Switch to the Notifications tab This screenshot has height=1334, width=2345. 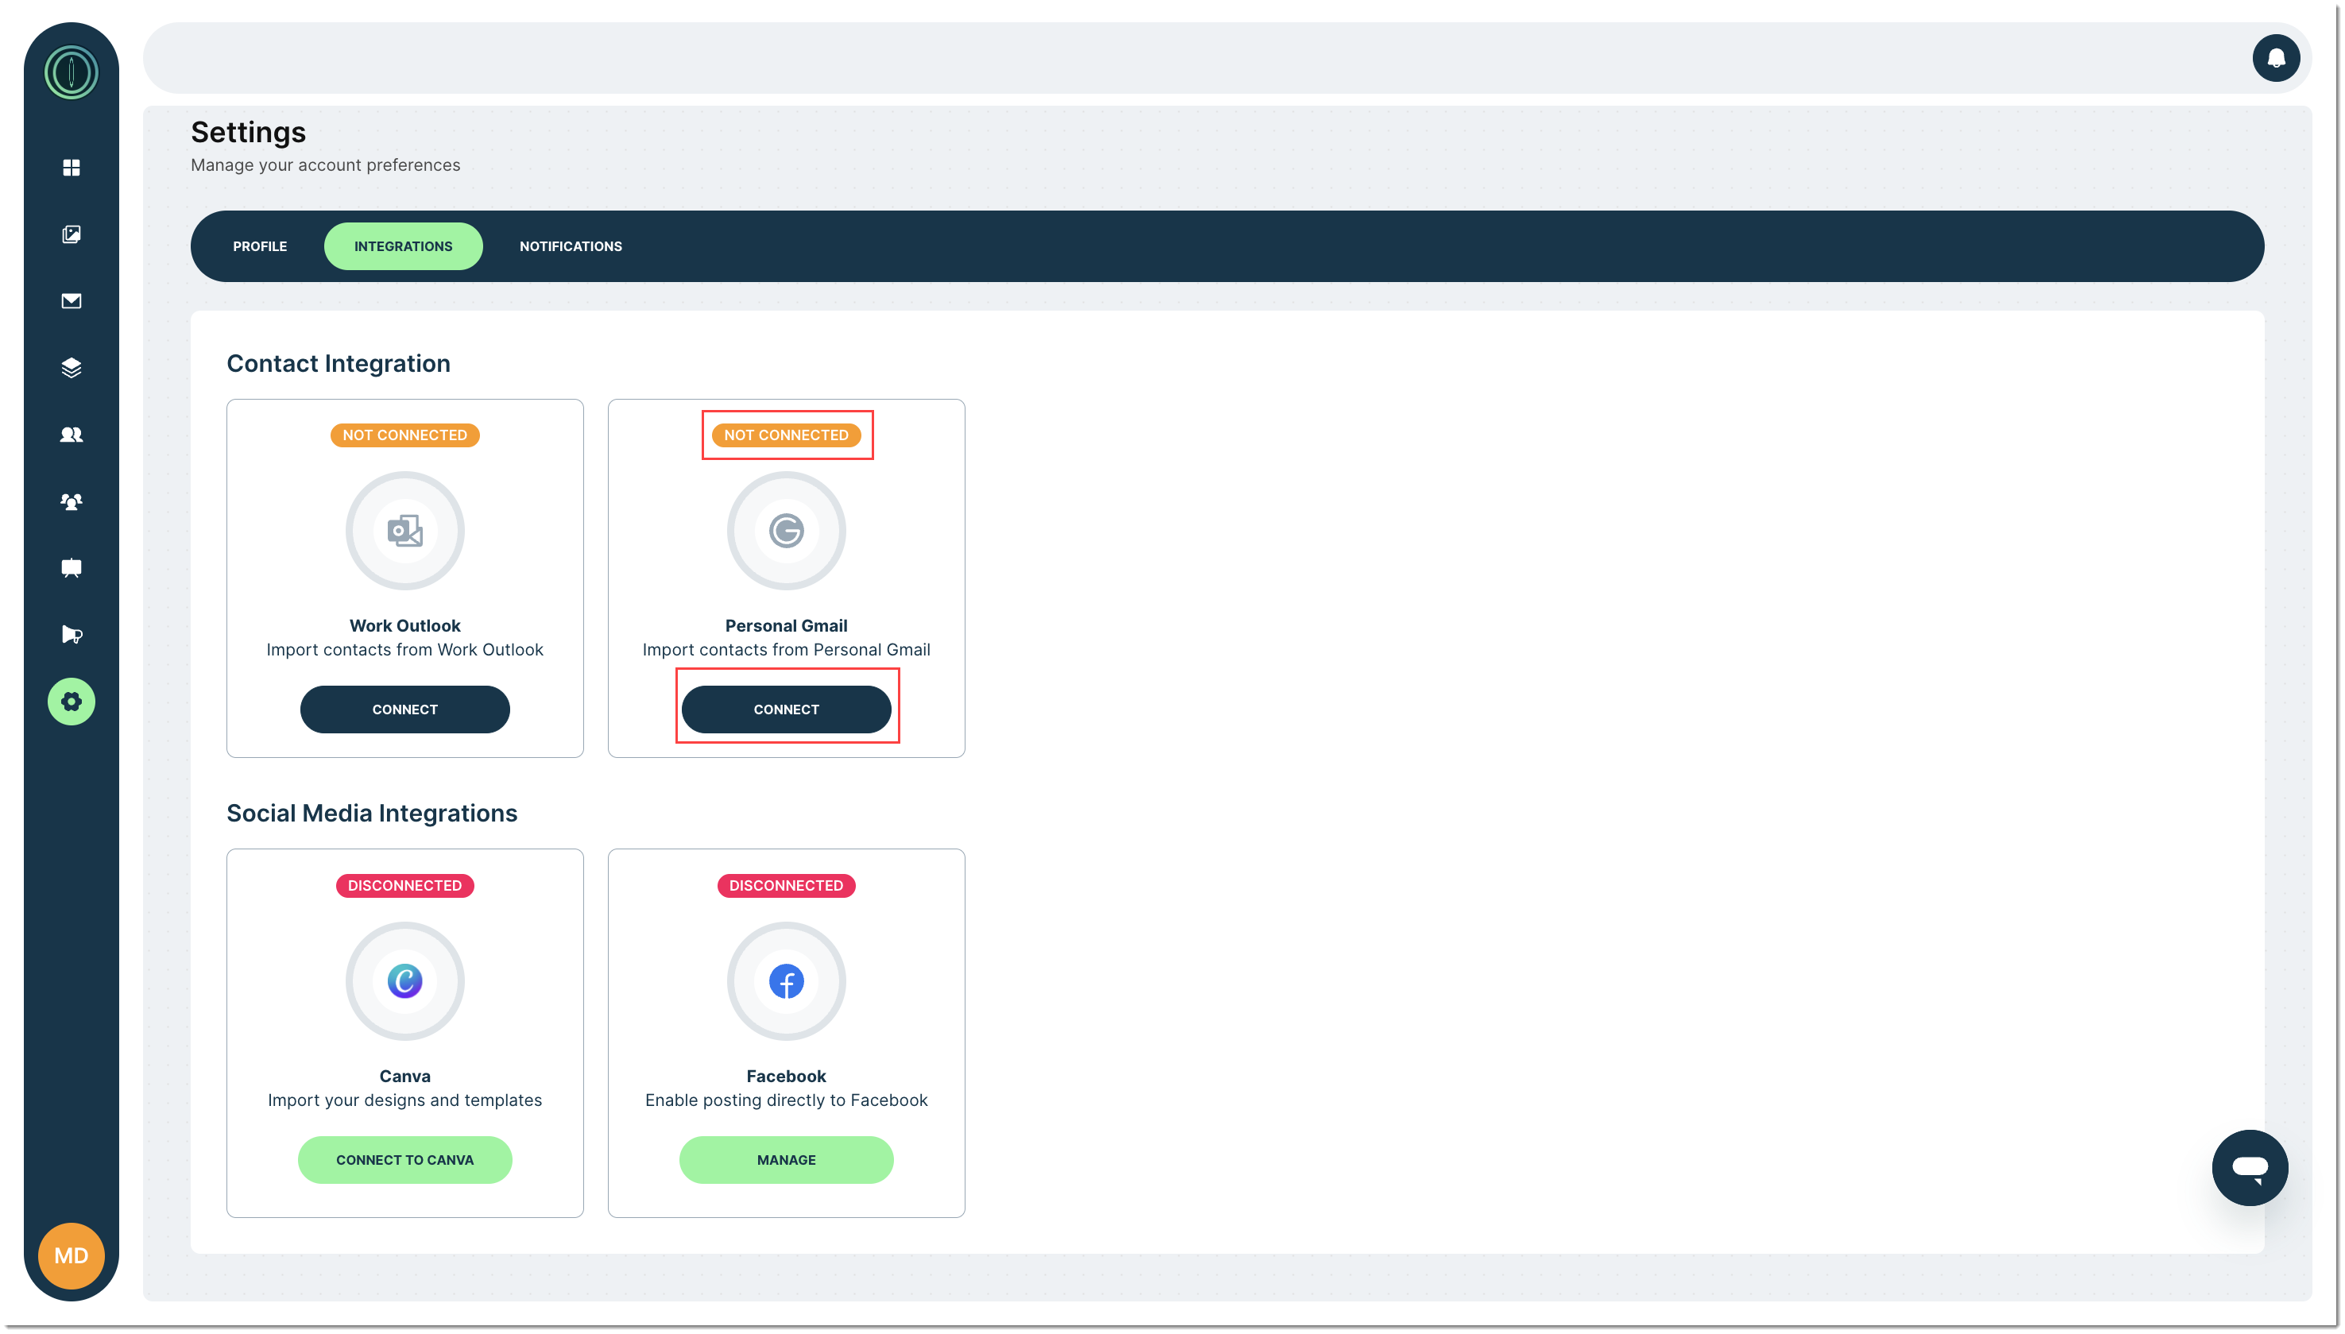[x=571, y=246]
